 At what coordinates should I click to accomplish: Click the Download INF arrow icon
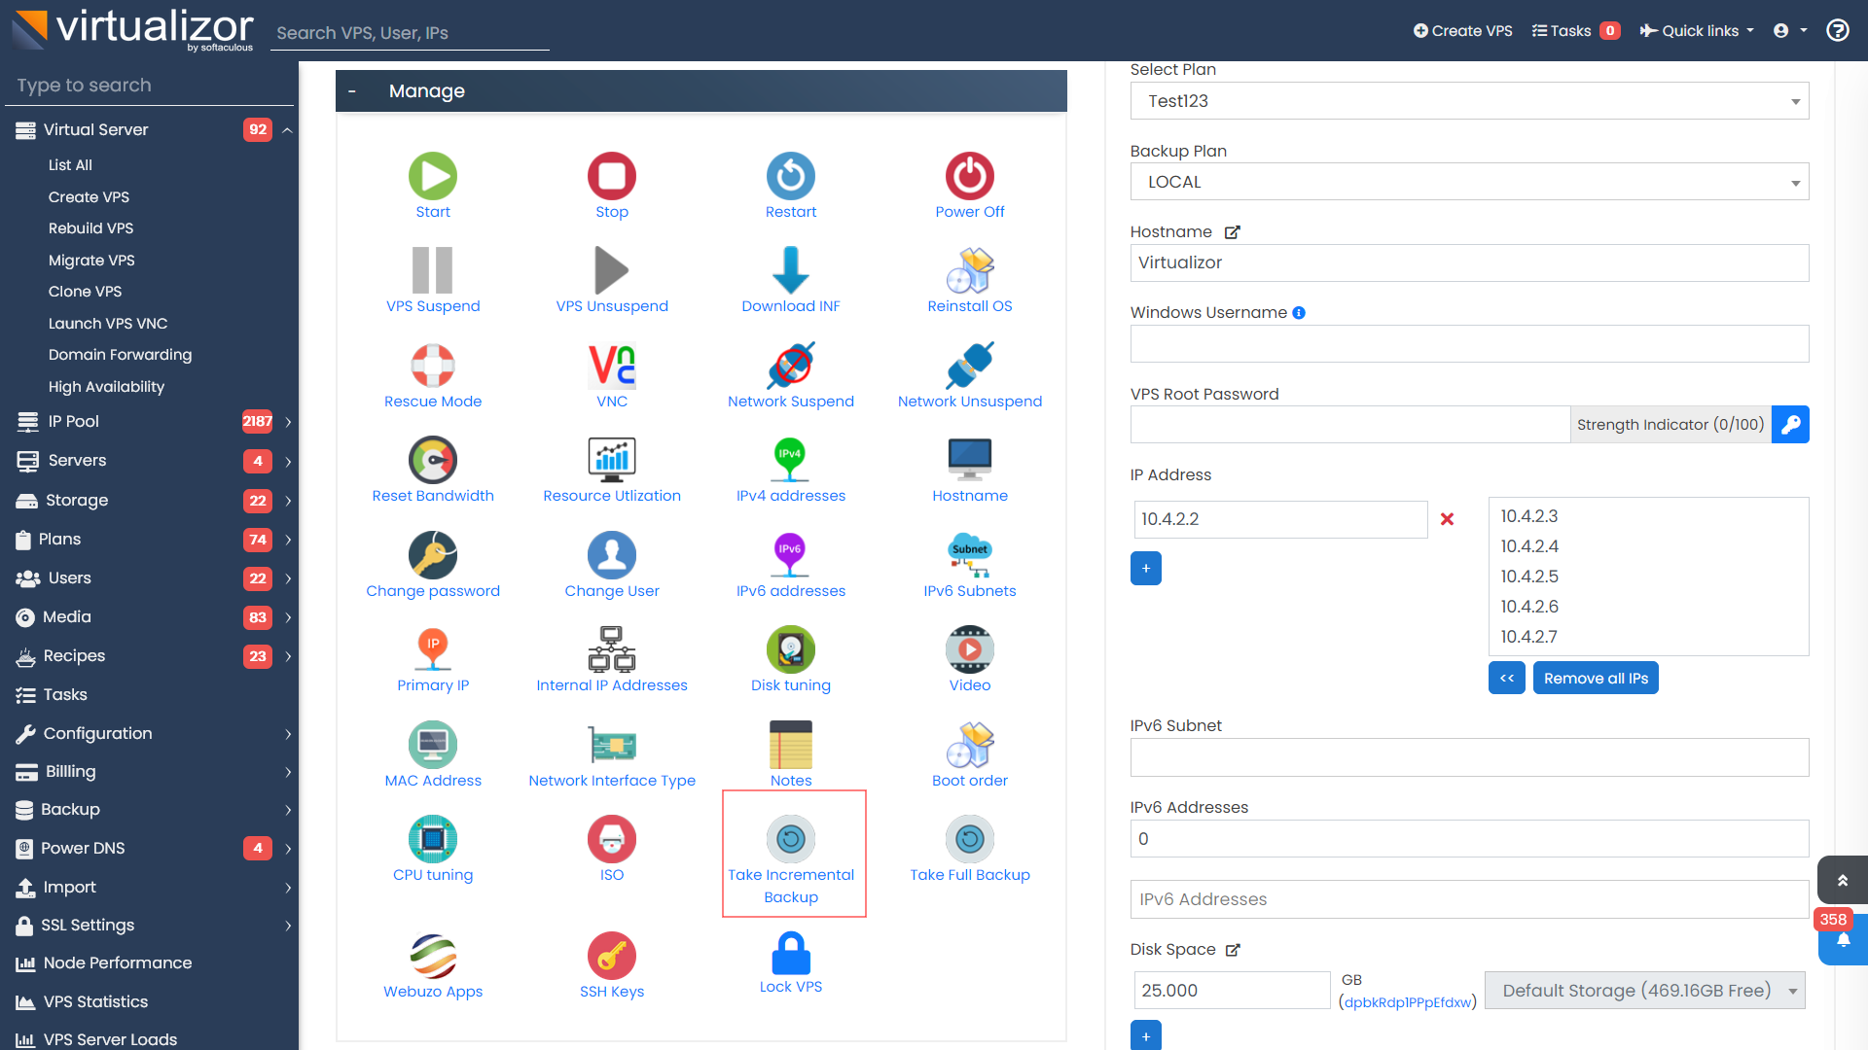click(791, 270)
